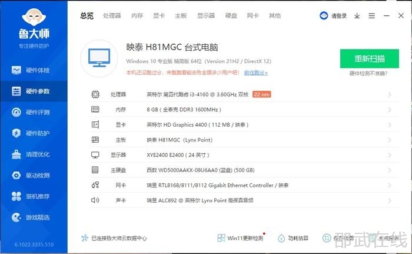Open the hamburger main menu
The height and width of the screenshot is (254, 412).
tap(371, 16)
